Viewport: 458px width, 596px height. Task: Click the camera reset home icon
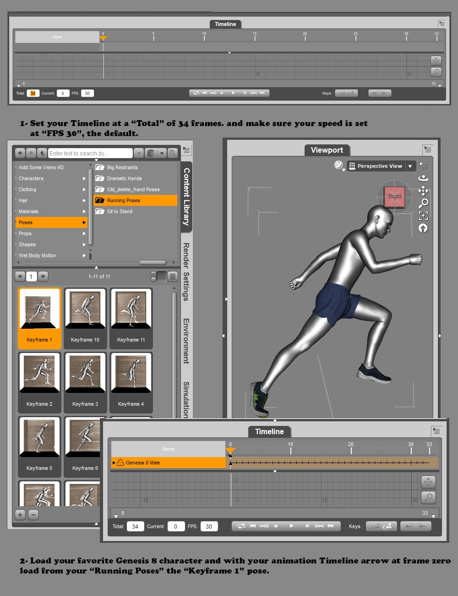click(423, 228)
